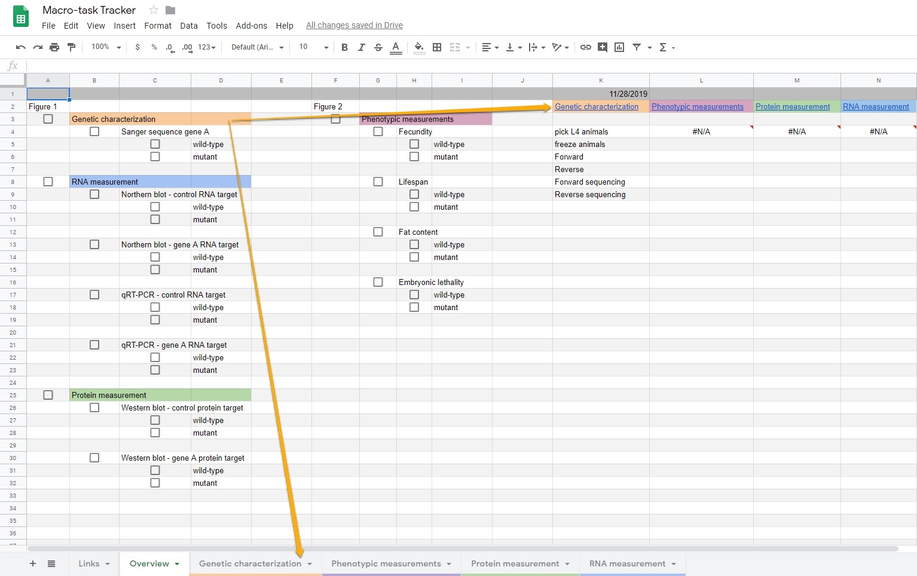917x576 pixels.
Task: Add a new sheet with plus
Action: (x=33, y=563)
